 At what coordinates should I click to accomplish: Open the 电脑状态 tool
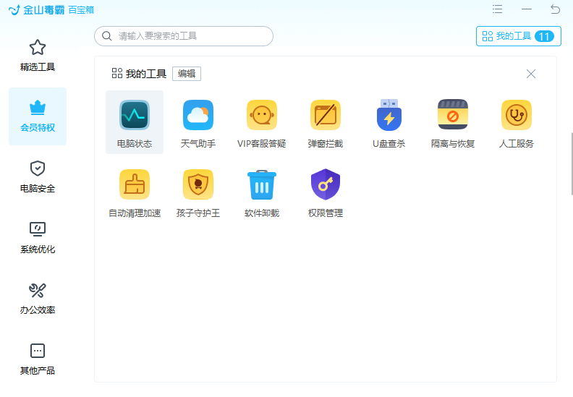[x=135, y=122]
